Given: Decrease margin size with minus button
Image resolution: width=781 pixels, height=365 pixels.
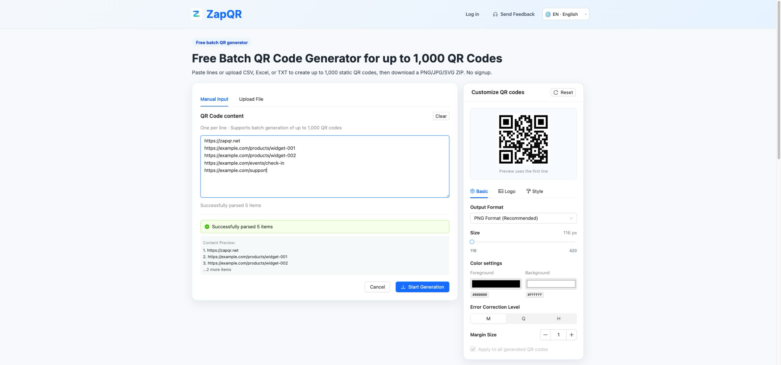Looking at the screenshot, I should click(545, 335).
